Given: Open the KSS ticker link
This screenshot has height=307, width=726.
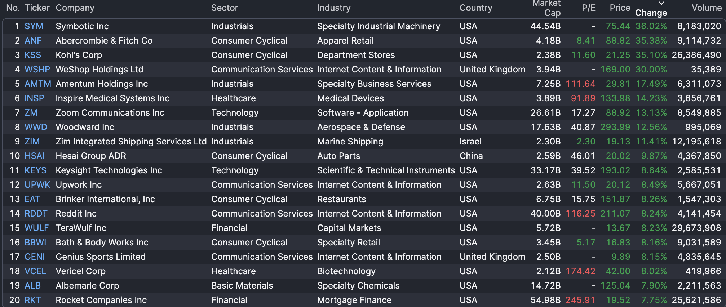Looking at the screenshot, I should pos(33,55).
